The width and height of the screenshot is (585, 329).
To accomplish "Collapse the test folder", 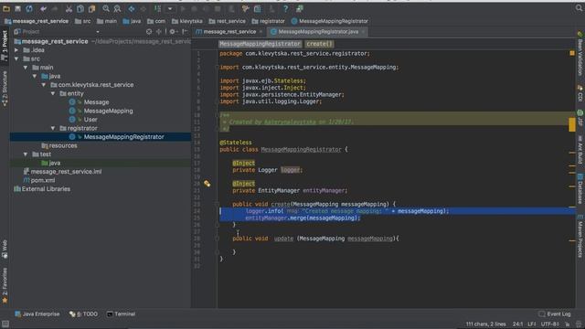I will click(26, 154).
